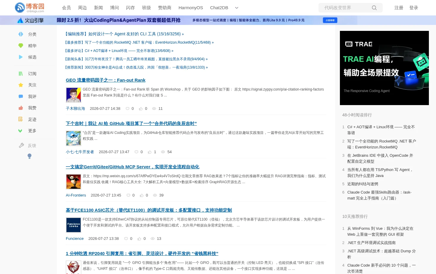The image size is (436, 274).
Task: Open the 我赞 thumbs-up sidebar icon
Action: [21, 108]
